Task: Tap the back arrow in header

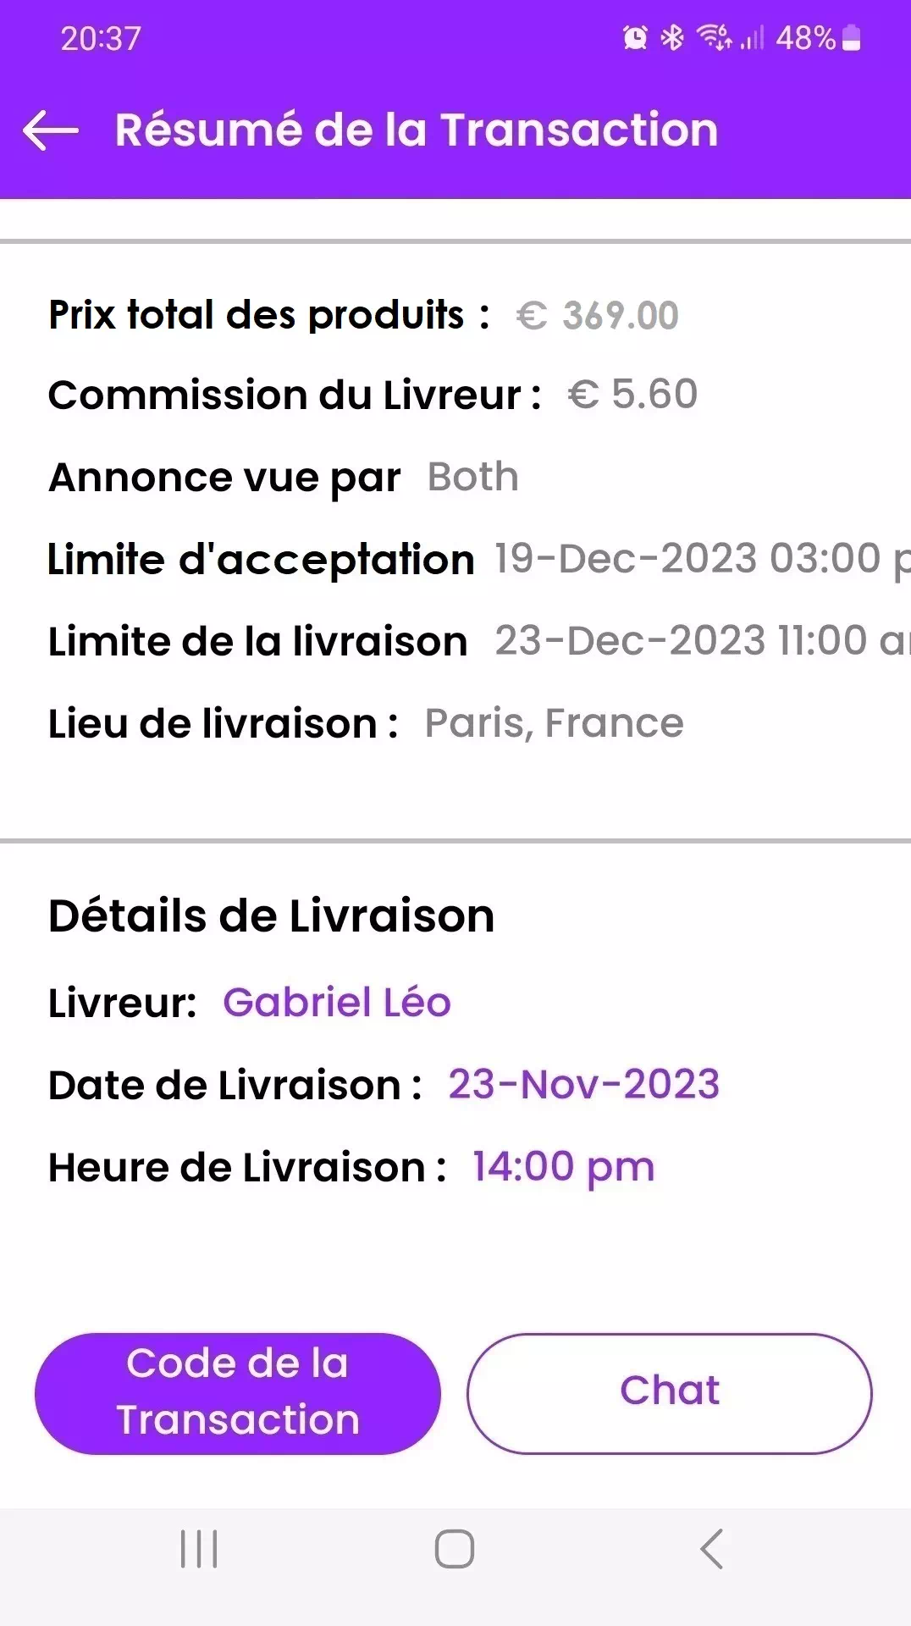Action: point(51,130)
